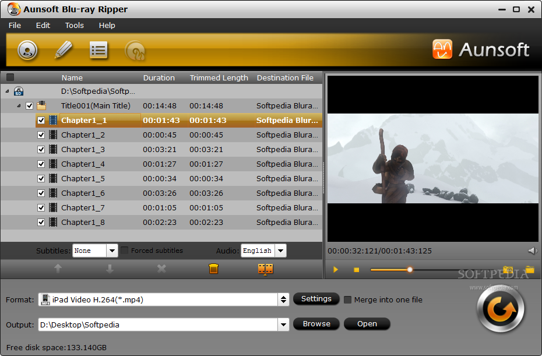The width and height of the screenshot is (542, 356).
Task: Uncheck the Chapter1_1 checkbox
Action: click(41, 120)
